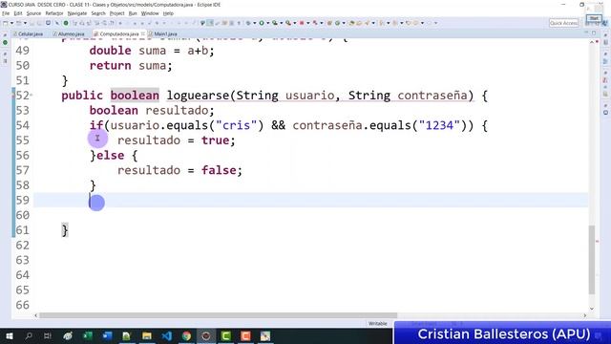Close the Computadora.java tab
Screen dimensions: 611x344
pos(143,34)
